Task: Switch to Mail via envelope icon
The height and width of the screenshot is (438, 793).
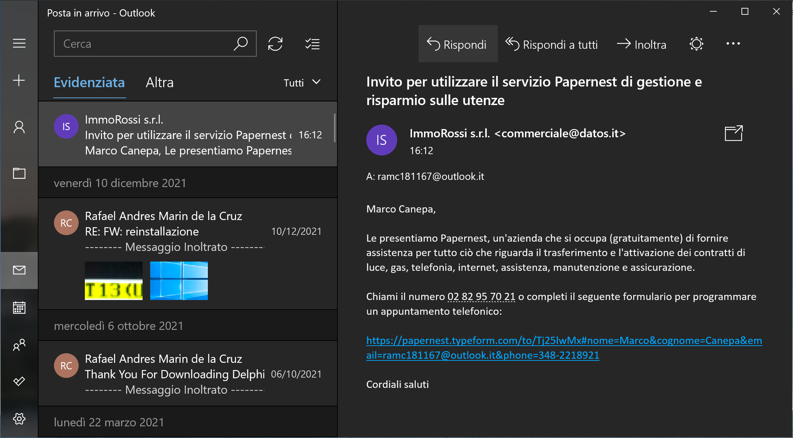Action: click(x=19, y=270)
